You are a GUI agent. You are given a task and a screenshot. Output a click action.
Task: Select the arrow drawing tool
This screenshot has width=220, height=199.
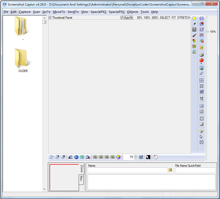click(194, 24)
